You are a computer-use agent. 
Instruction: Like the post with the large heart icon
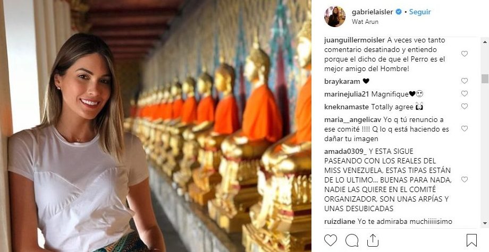[331, 240]
